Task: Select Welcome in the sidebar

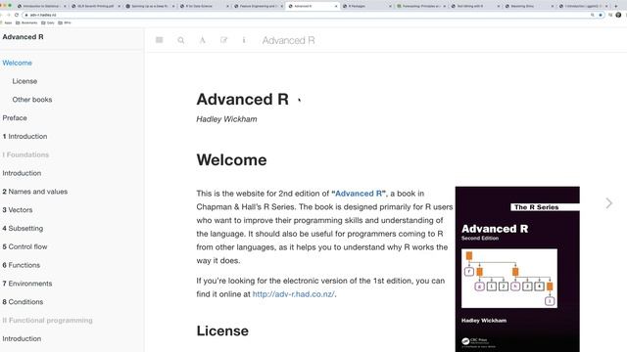Action: tap(18, 63)
